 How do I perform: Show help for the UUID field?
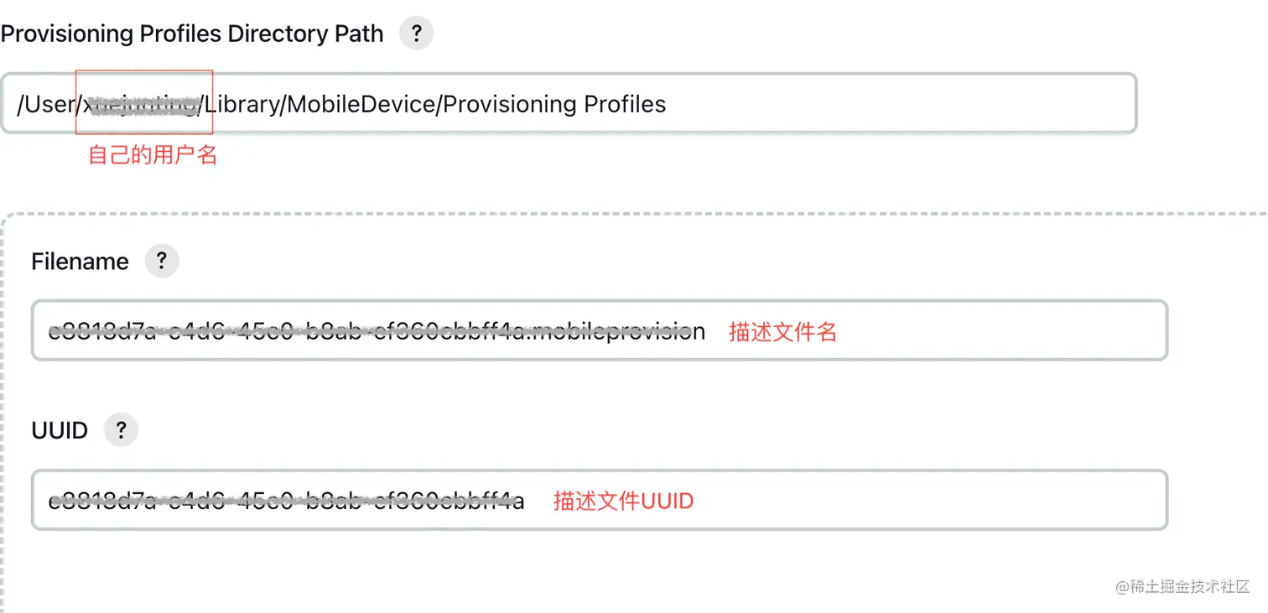(x=121, y=430)
